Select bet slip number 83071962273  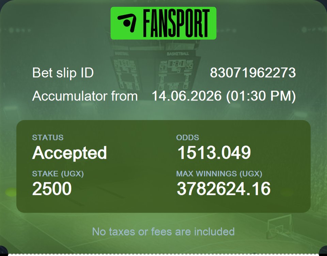[253, 73]
